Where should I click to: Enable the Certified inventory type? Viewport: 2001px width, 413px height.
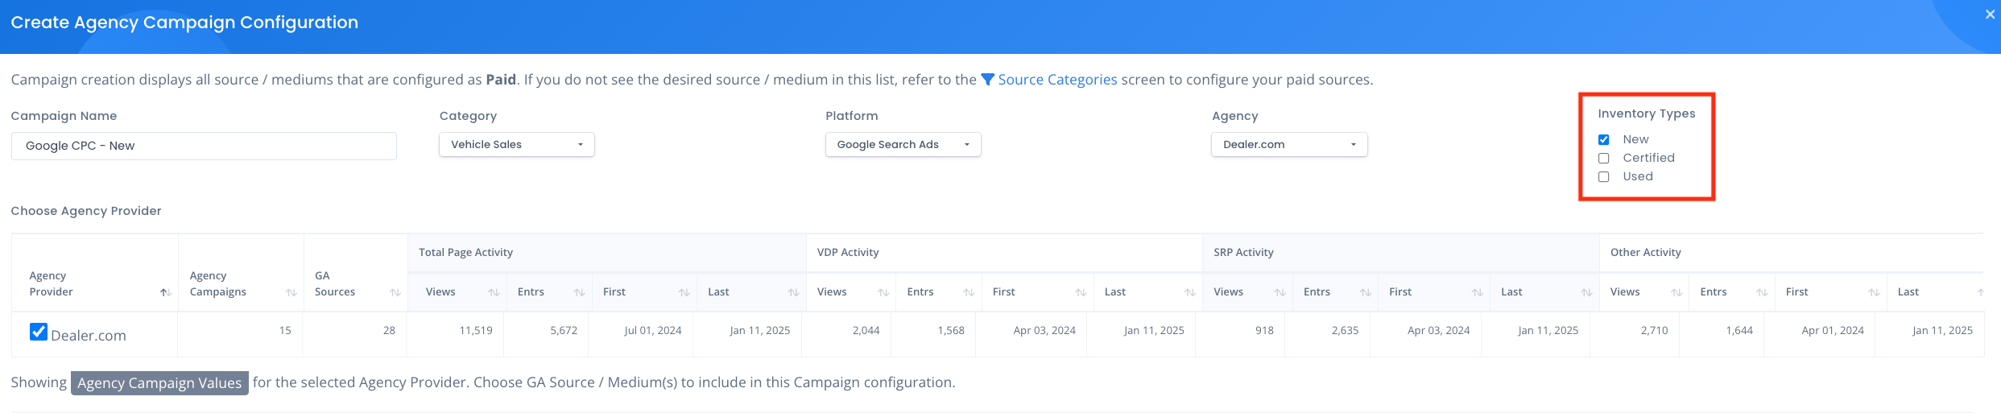click(1603, 159)
